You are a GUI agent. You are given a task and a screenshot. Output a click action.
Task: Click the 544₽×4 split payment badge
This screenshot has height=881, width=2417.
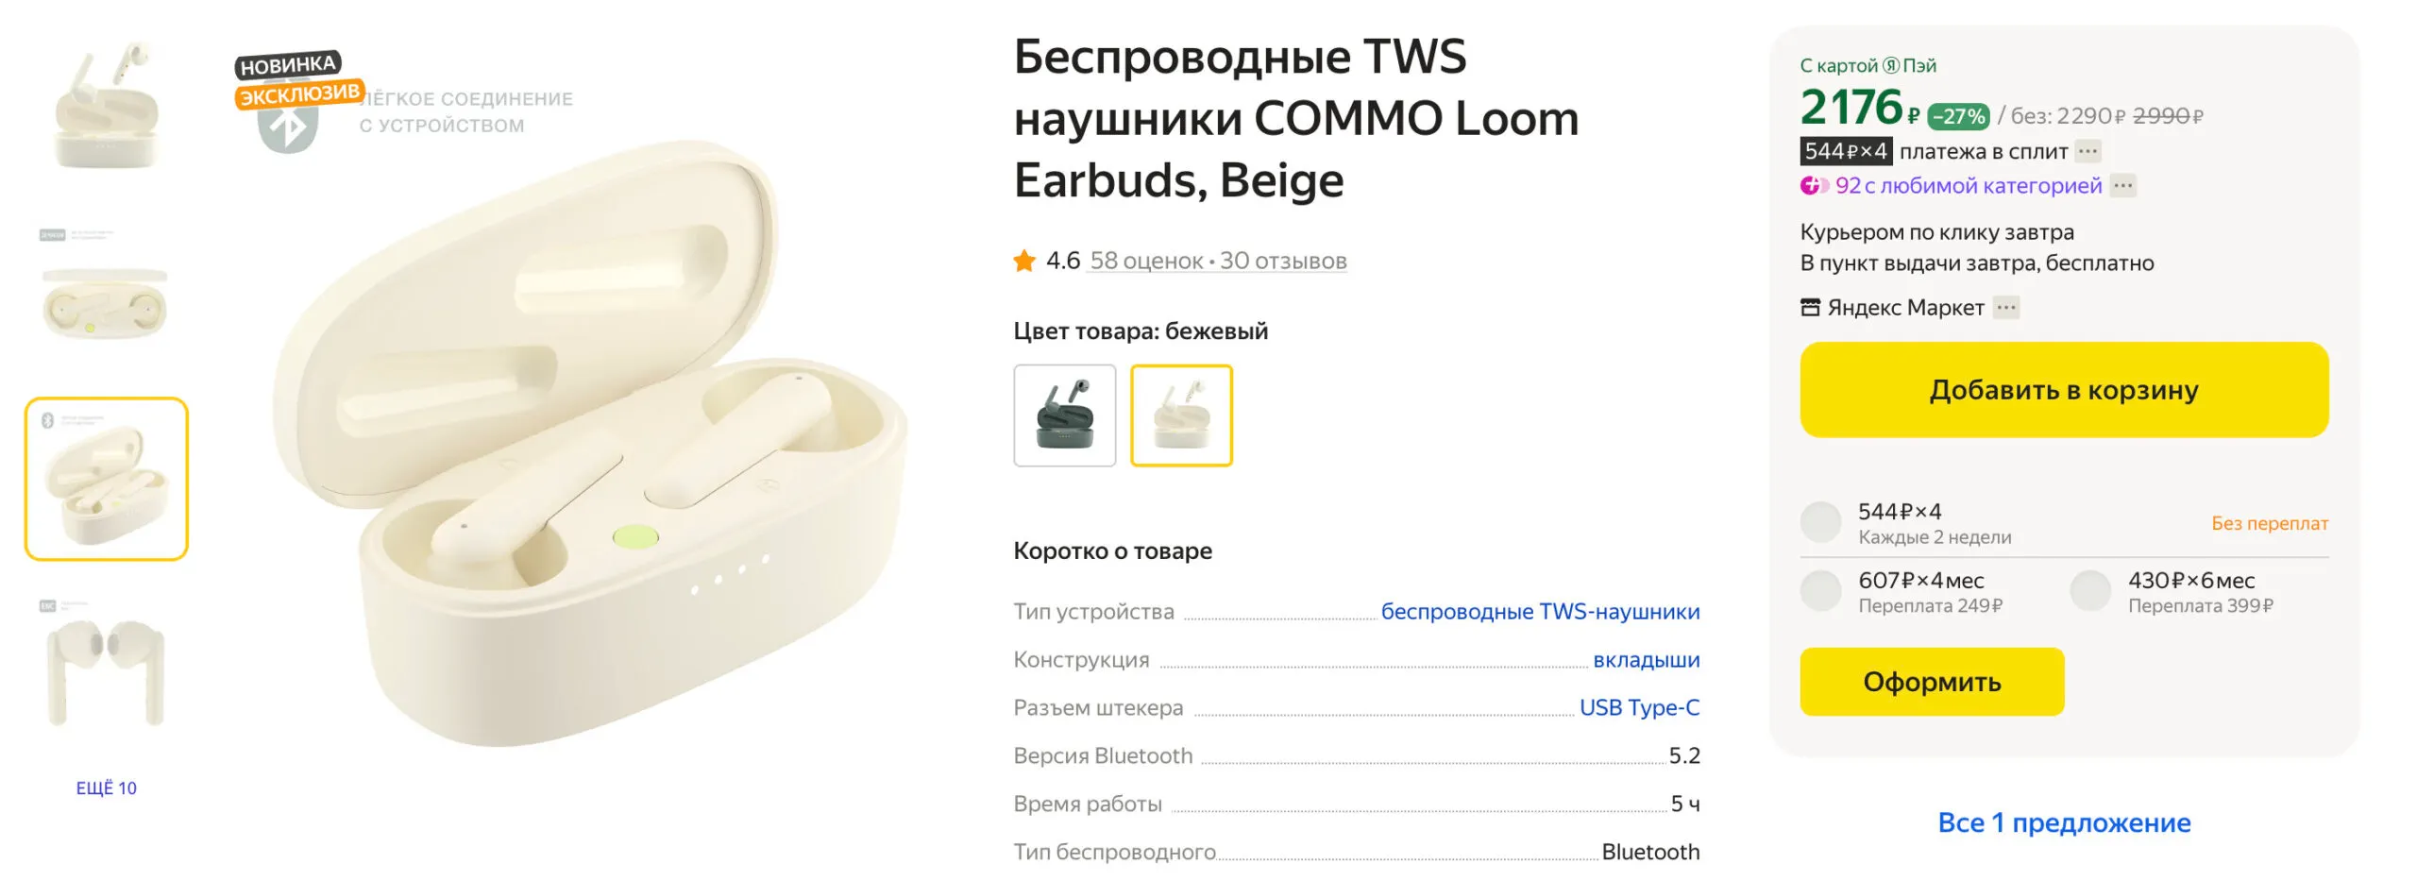pos(1845,151)
